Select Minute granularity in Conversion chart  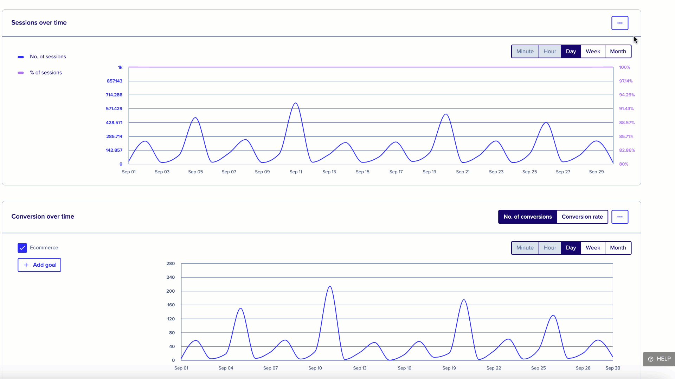point(525,248)
